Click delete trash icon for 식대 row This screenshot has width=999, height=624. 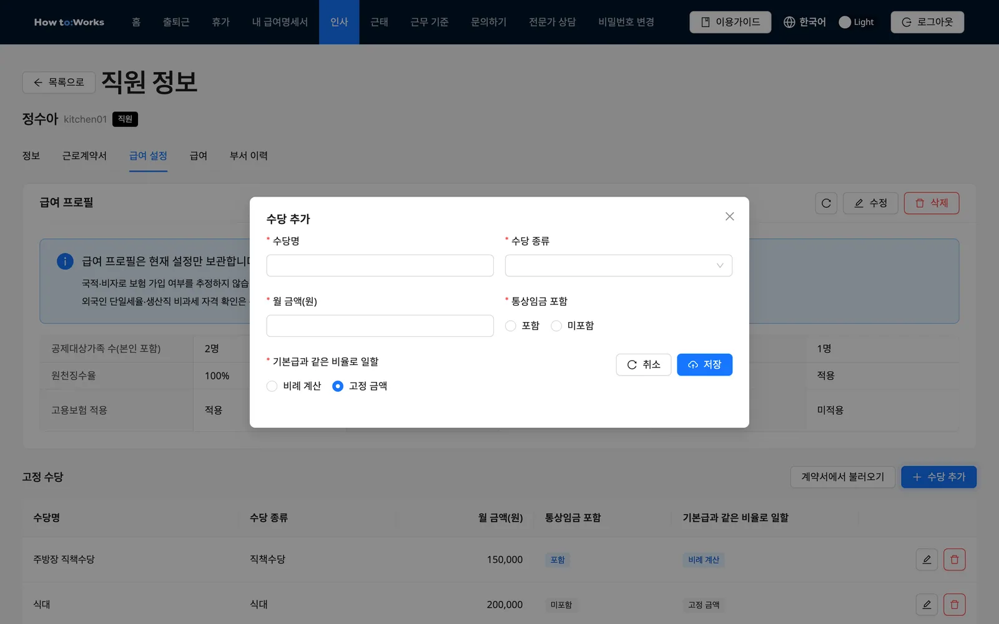pos(954,605)
